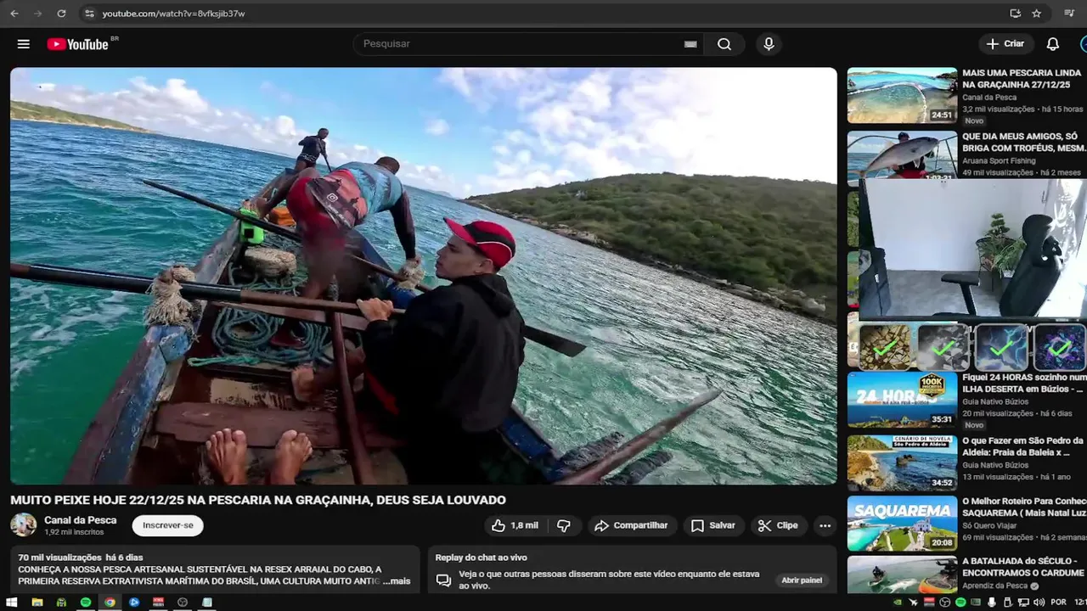Click the main video player to pause
Image resolution: width=1087 pixels, height=611 pixels.
coord(423,276)
